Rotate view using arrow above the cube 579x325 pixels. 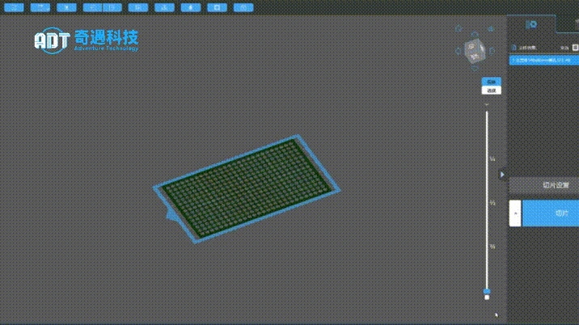475,34
